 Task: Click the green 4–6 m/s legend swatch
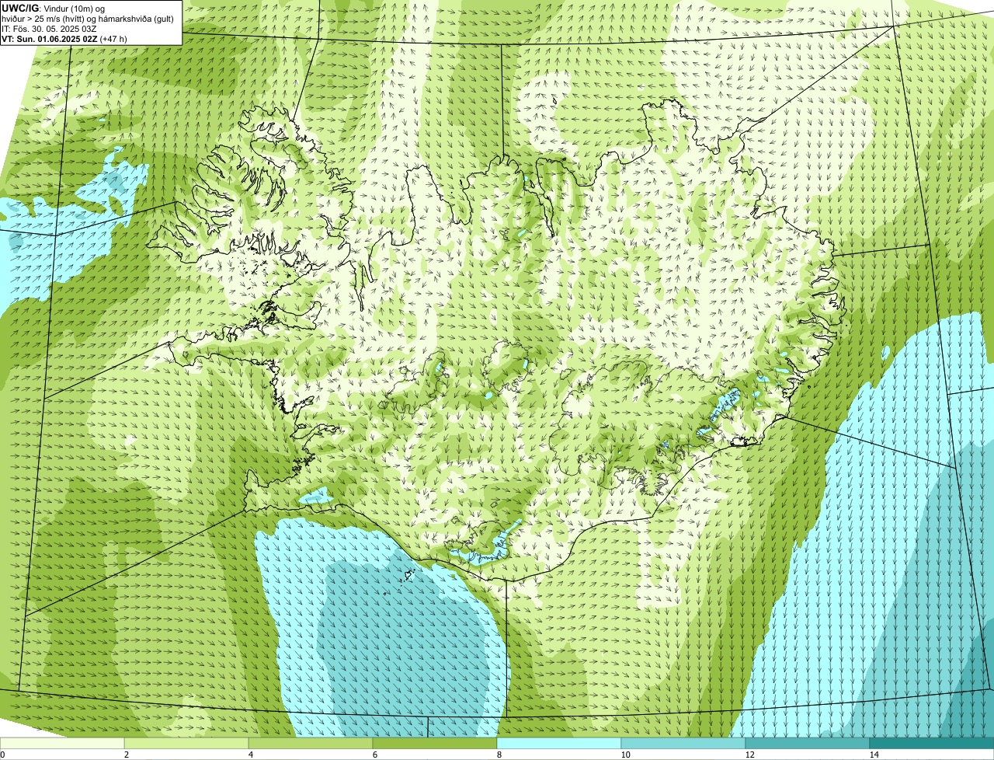[311, 744]
